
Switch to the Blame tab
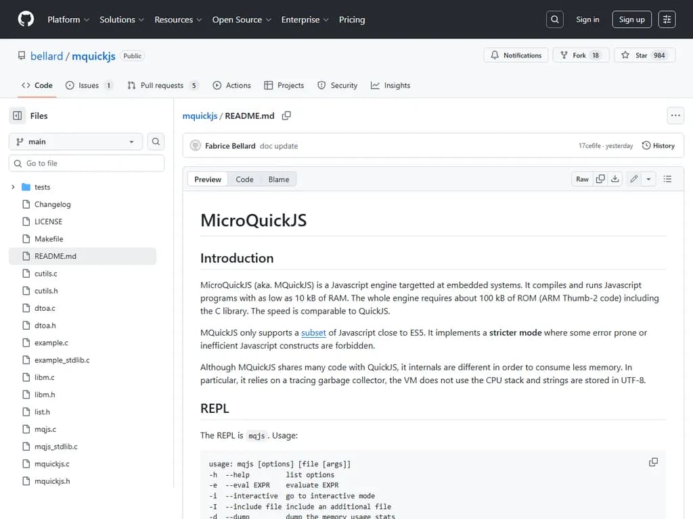coord(278,179)
